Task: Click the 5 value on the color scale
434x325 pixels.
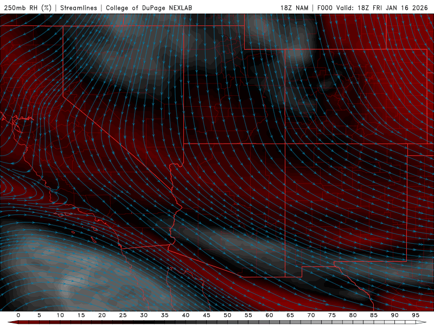Action: click(x=39, y=315)
